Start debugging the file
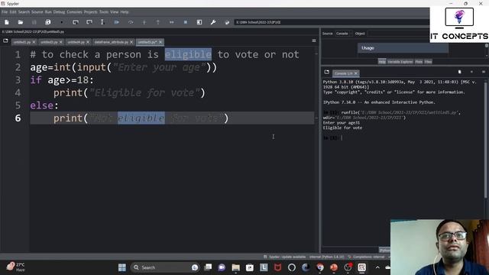 point(116,22)
